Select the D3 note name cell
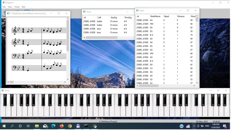Image resolution: width=231 pixels, height=130 pixels. (151, 31)
